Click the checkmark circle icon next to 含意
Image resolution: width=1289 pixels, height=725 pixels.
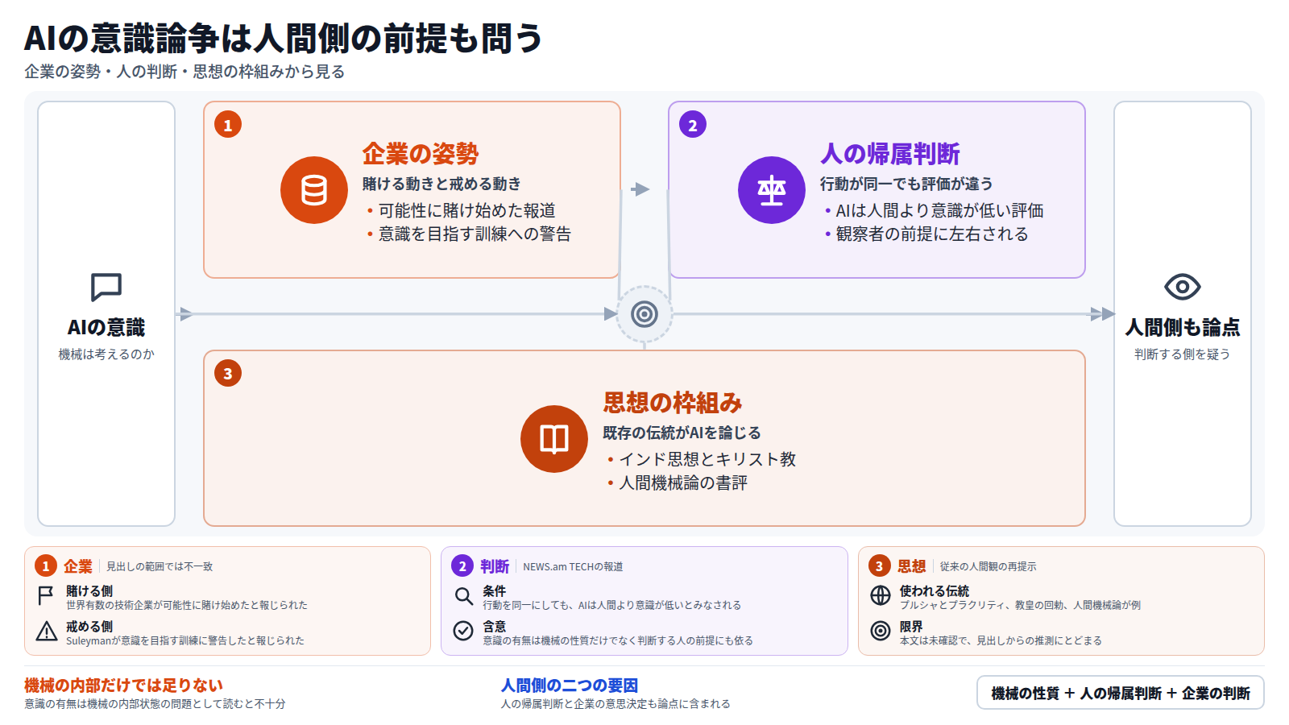tap(463, 631)
